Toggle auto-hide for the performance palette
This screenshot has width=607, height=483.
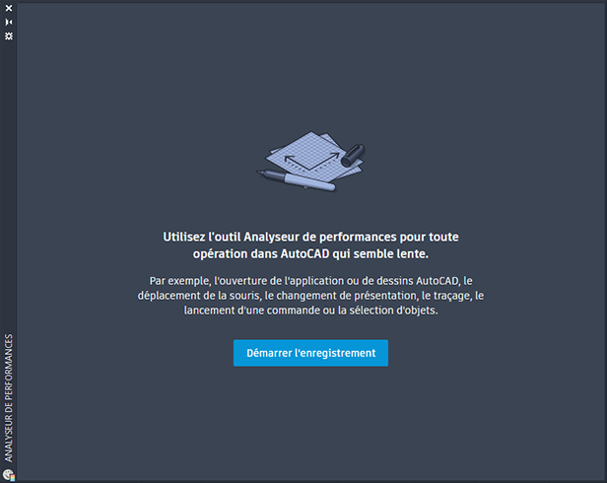[x=9, y=22]
